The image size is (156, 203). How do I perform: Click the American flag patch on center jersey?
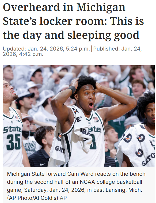point(95,118)
